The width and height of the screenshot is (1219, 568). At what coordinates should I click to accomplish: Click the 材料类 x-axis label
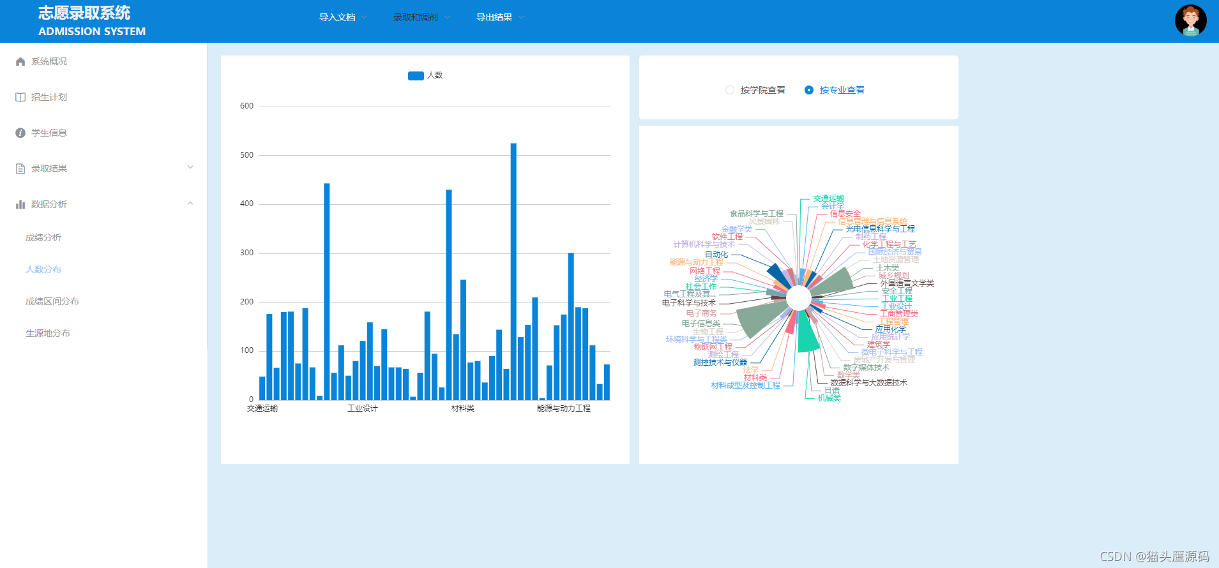coord(463,408)
